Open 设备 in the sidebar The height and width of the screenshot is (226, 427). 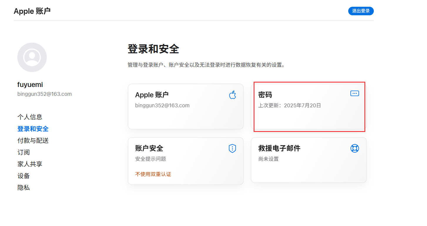pos(24,176)
